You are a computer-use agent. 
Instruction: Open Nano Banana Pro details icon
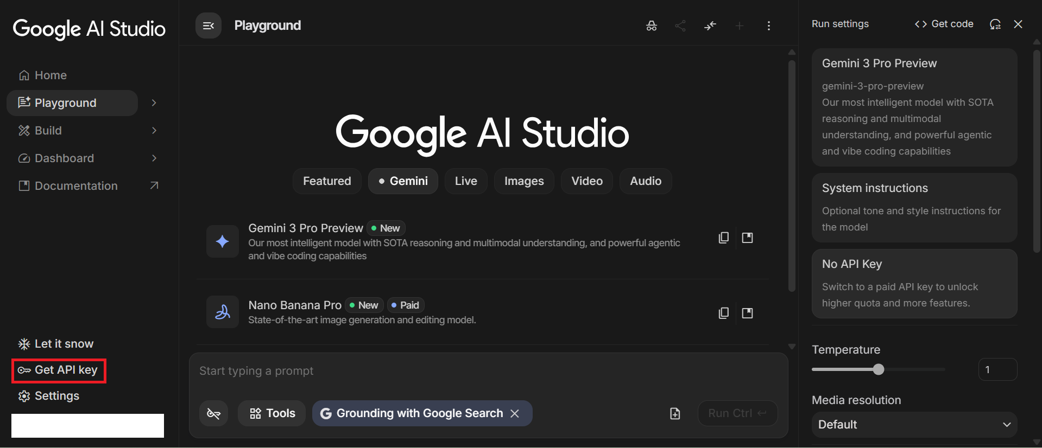coord(747,313)
